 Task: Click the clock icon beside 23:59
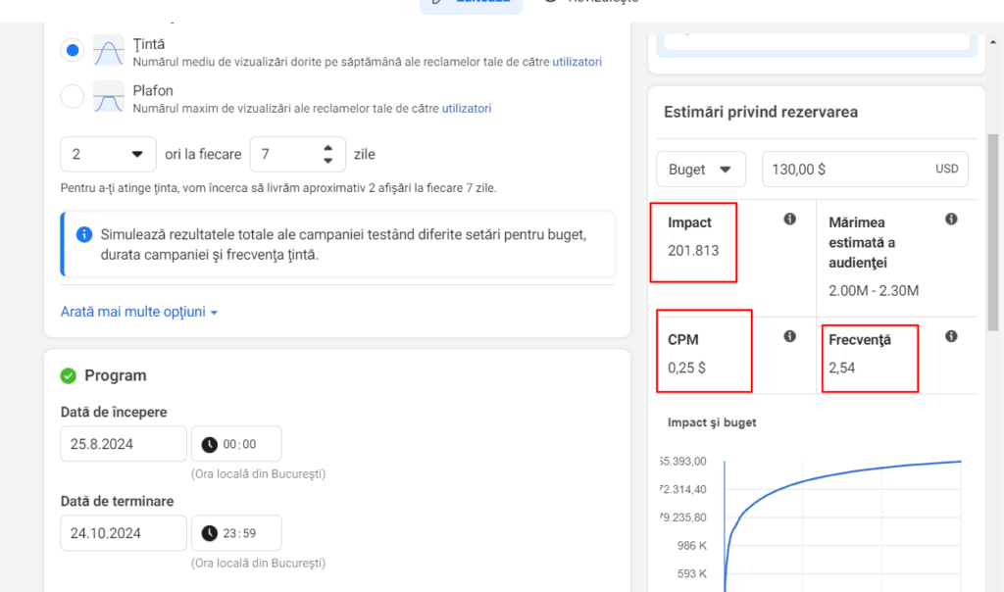click(x=210, y=533)
